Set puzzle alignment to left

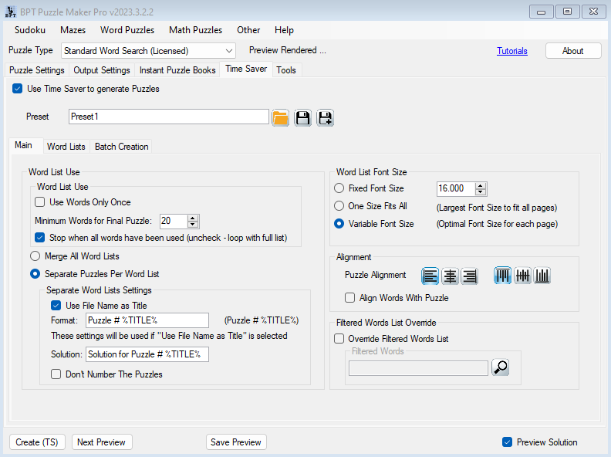pyautogui.click(x=430, y=276)
